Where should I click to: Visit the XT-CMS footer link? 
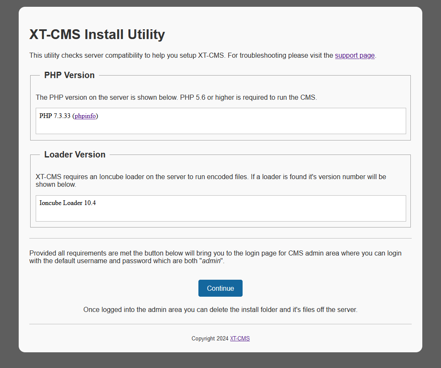(x=240, y=339)
